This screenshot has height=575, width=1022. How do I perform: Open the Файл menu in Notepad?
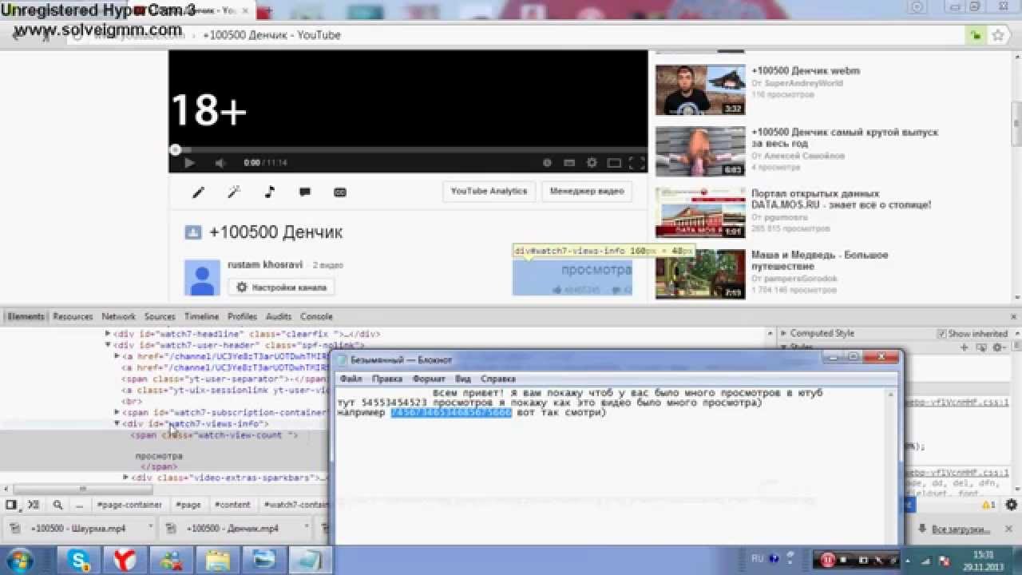pos(351,379)
